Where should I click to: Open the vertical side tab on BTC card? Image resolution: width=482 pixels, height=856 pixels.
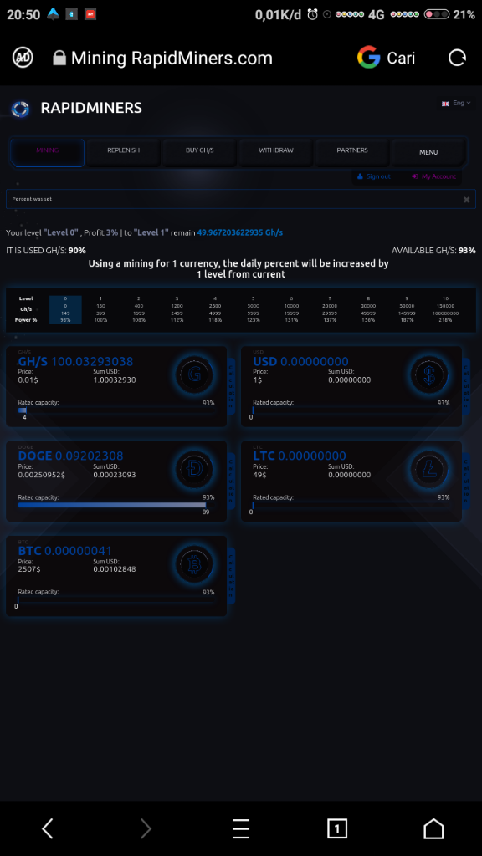coord(231,576)
